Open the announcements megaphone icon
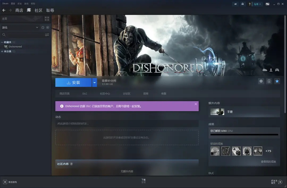 (235, 4)
